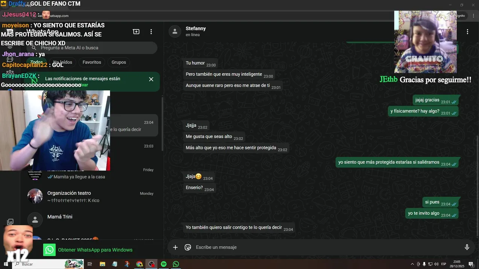The width and height of the screenshot is (479, 269).
Task: Switch to OBS Studio on the taskbar
Action: click(151, 264)
